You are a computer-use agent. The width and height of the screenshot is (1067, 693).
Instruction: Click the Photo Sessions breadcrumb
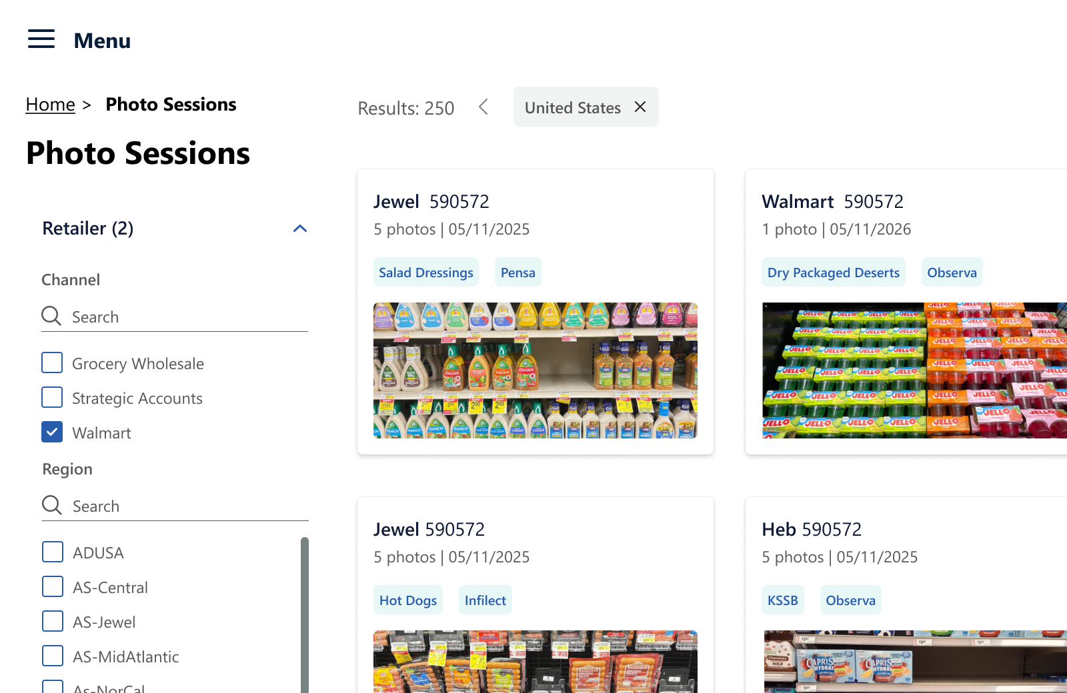(171, 105)
